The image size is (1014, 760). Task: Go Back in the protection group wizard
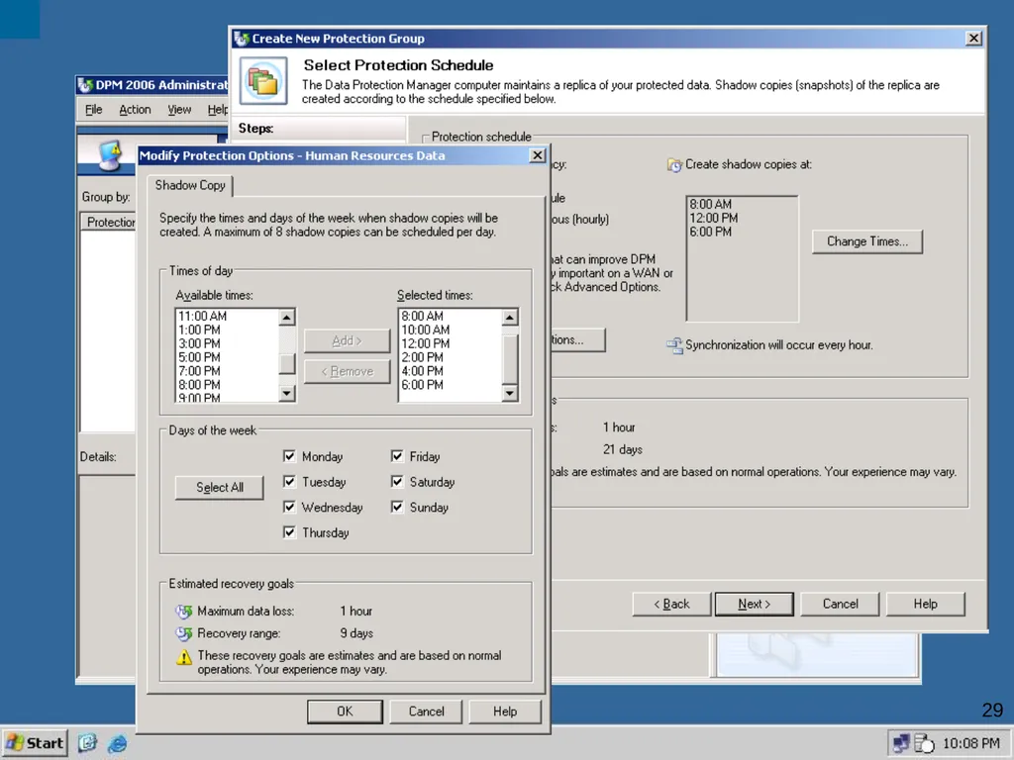[x=671, y=605]
